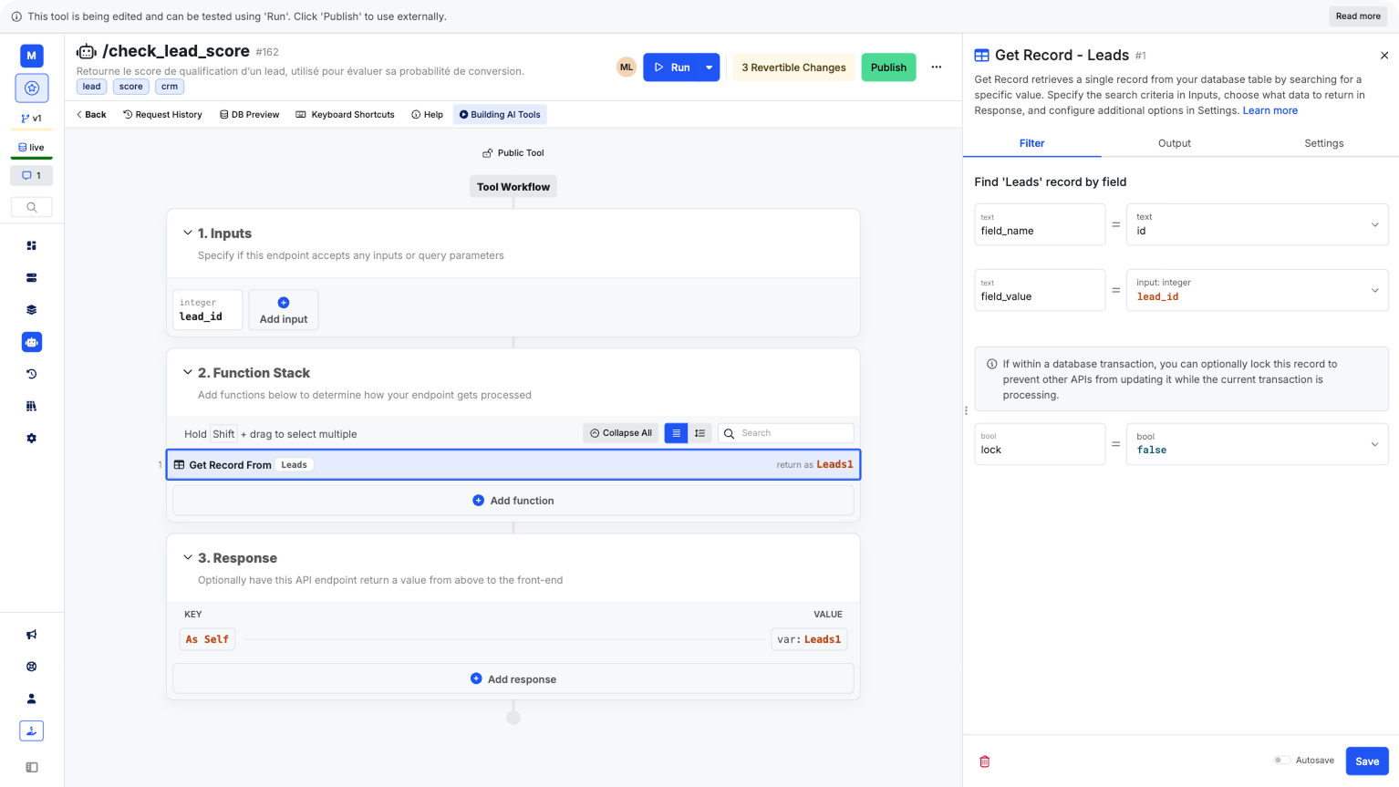The width and height of the screenshot is (1399, 787).
Task: Click the As Self response key
Action: pyautogui.click(x=207, y=639)
